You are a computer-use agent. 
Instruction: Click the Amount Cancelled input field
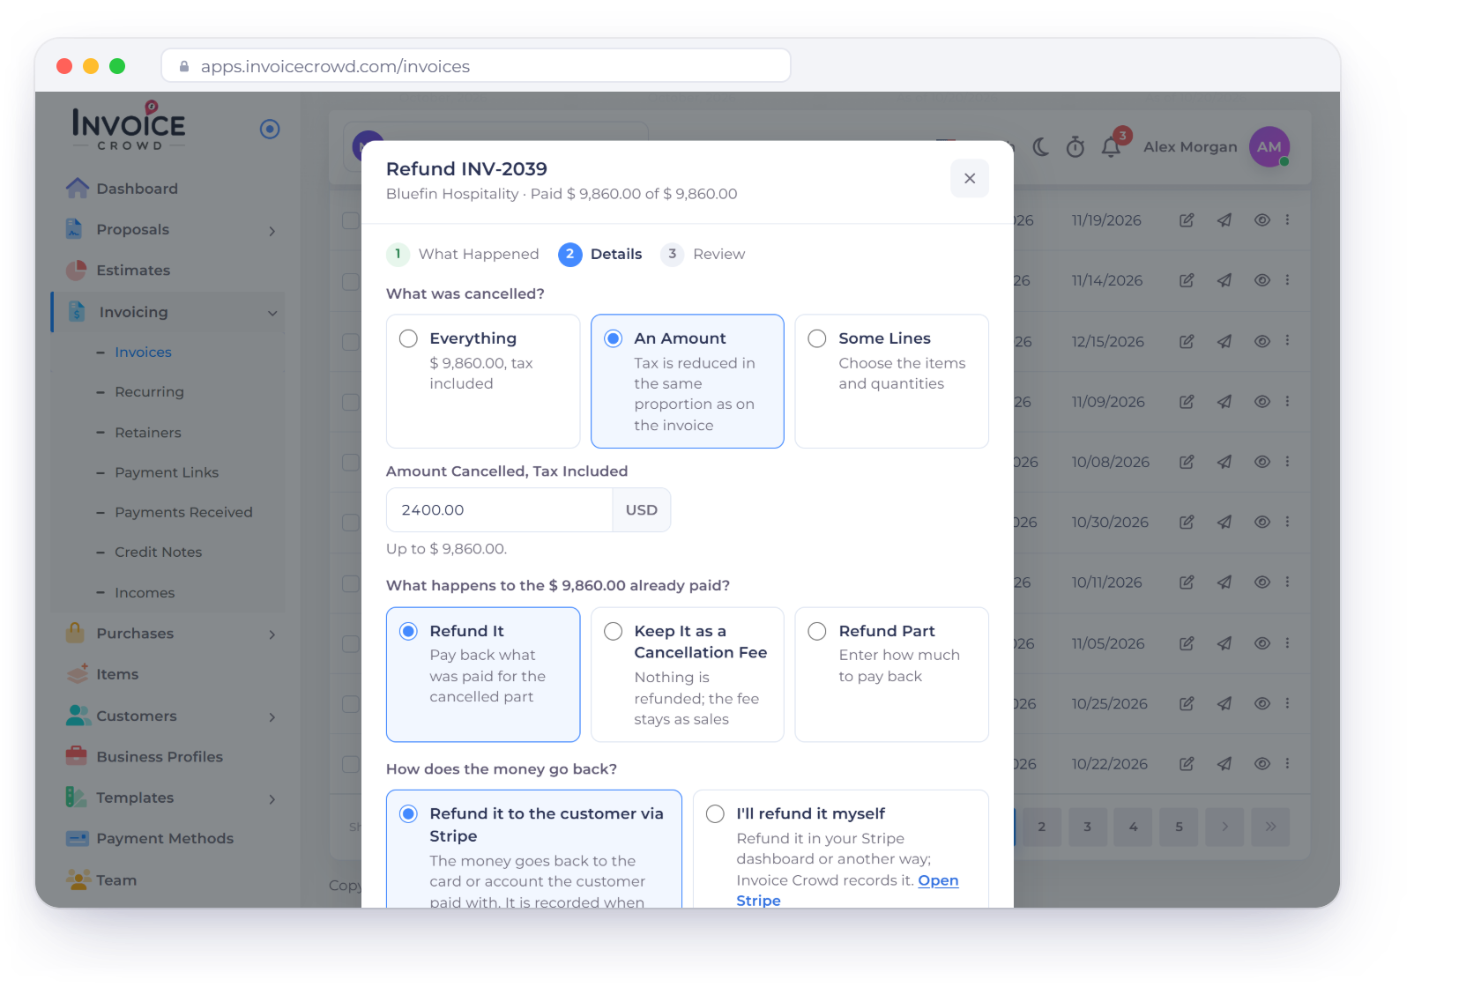(x=499, y=510)
